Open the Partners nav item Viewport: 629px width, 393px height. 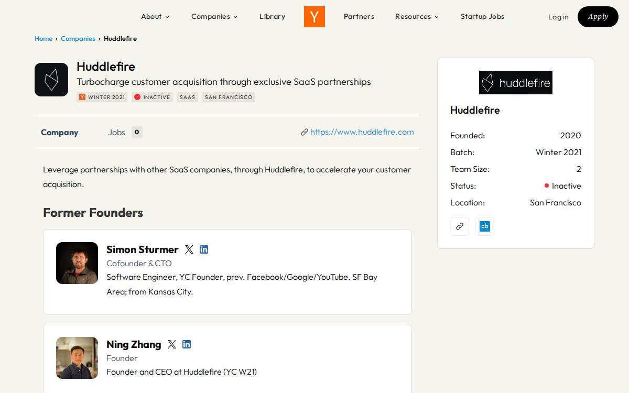point(359,16)
